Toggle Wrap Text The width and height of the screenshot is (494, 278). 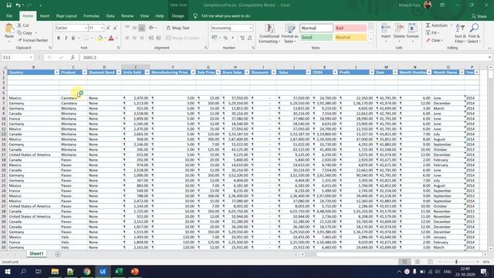178,28
